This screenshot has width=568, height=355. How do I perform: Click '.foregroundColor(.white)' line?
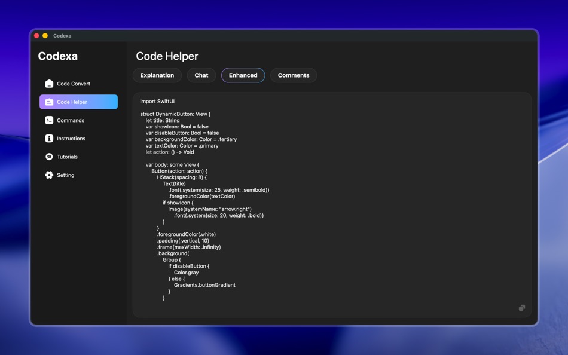pos(186,234)
